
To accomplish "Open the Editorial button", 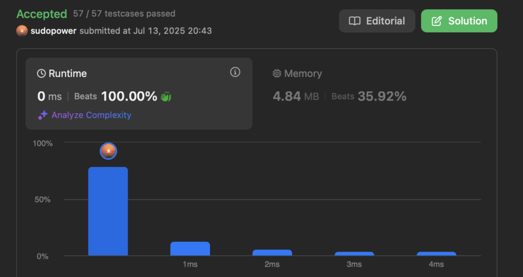I will coord(377,21).
